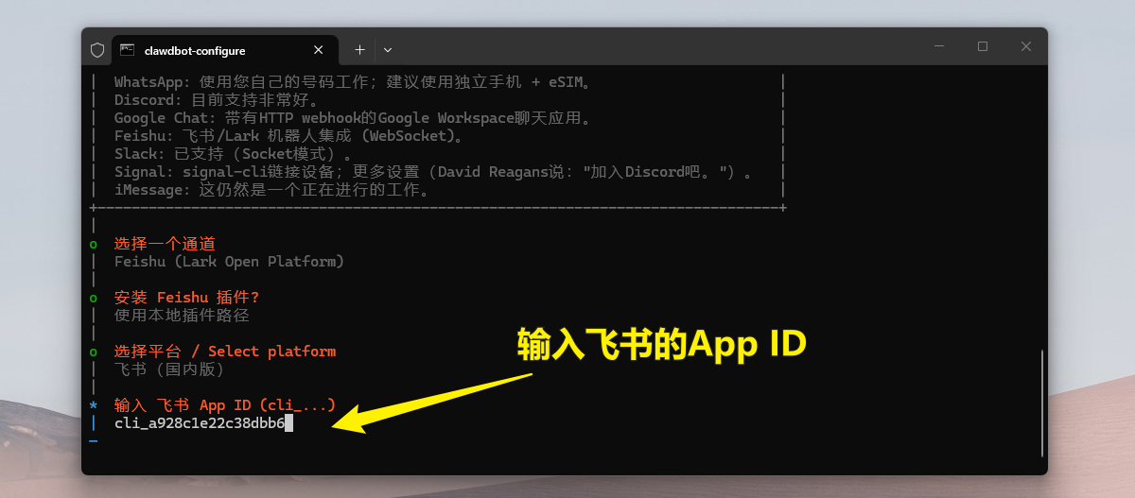Screen dimensions: 1135x498
Task: Maximize the terminal window
Action: click(x=983, y=46)
